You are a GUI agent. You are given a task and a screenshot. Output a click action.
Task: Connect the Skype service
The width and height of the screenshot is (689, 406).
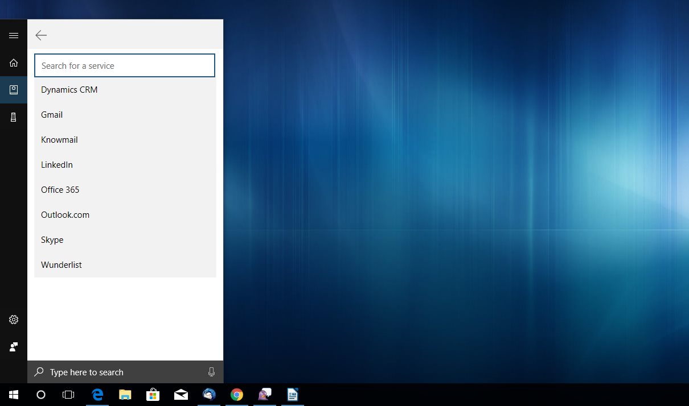[x=52, y=239]
